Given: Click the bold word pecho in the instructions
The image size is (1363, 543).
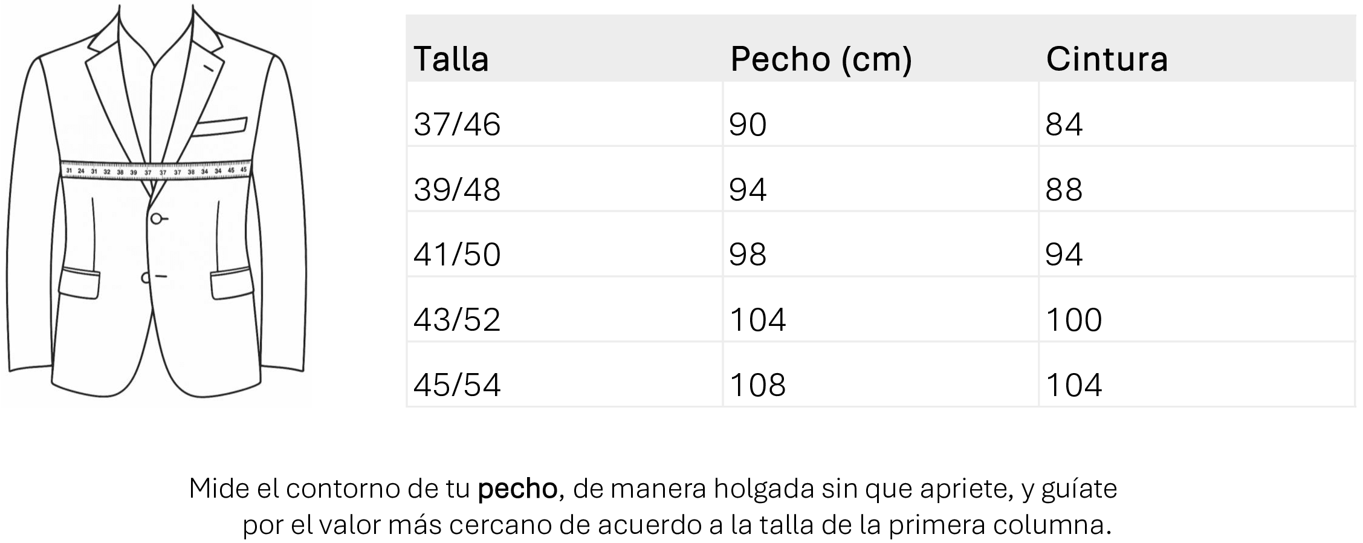Looking at the screenshot, I should 517,489.
